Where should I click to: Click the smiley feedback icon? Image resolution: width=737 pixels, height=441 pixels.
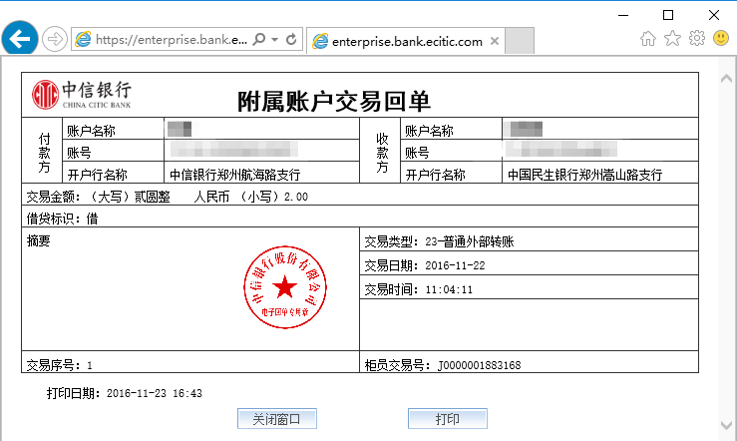point(720,38)
